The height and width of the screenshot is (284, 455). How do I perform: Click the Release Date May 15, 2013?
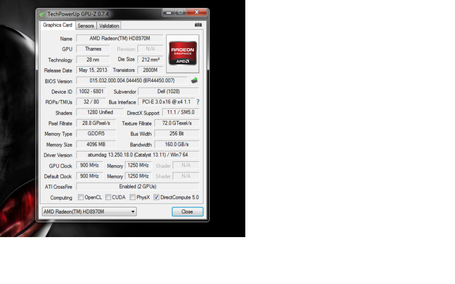[x=93, y=70]
